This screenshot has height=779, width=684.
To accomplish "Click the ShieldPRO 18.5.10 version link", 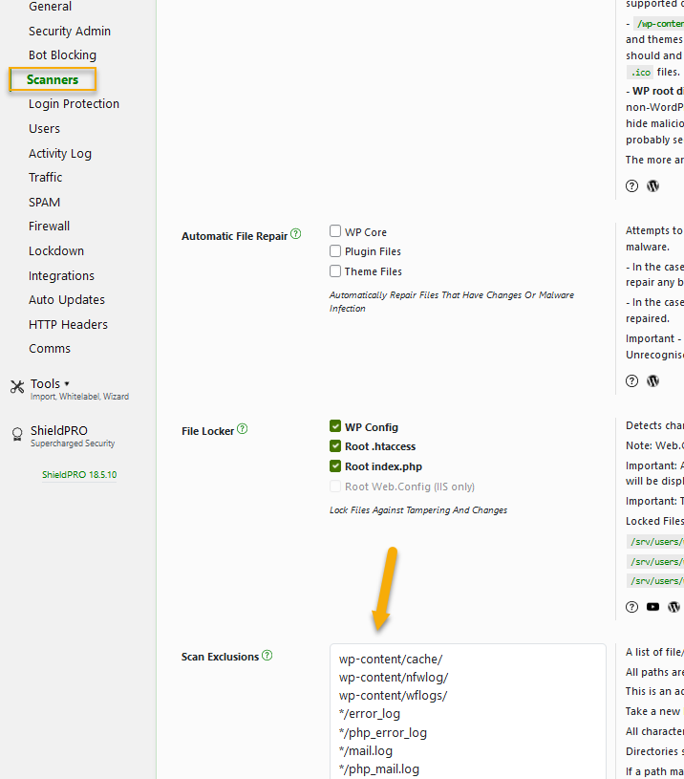I will point(79,474).
